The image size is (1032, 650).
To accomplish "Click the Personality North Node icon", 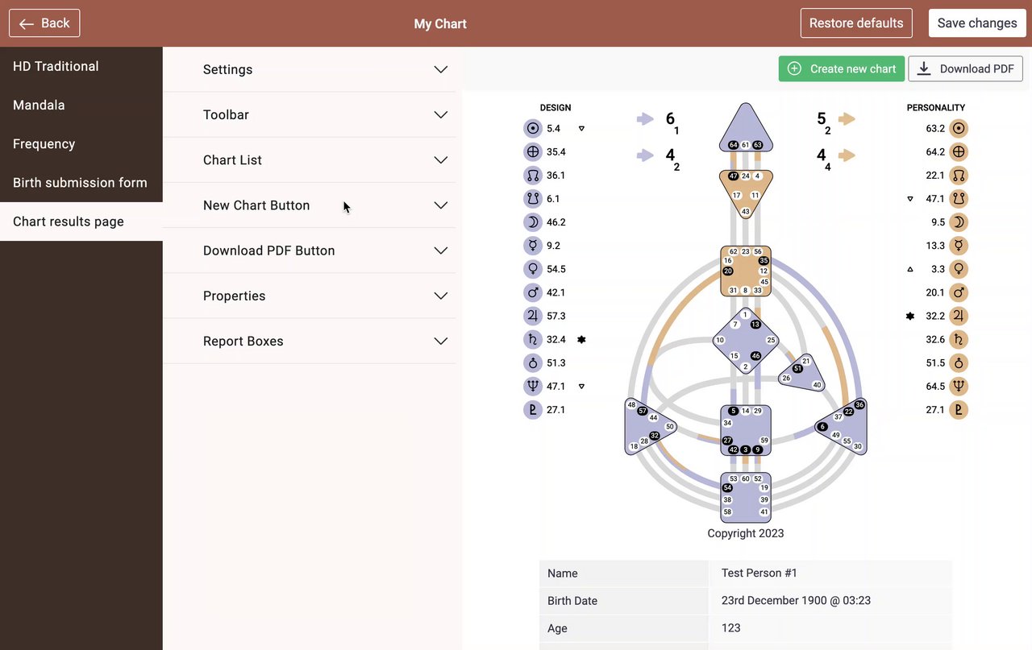I will pyautogui.click(x=958, y=175).
